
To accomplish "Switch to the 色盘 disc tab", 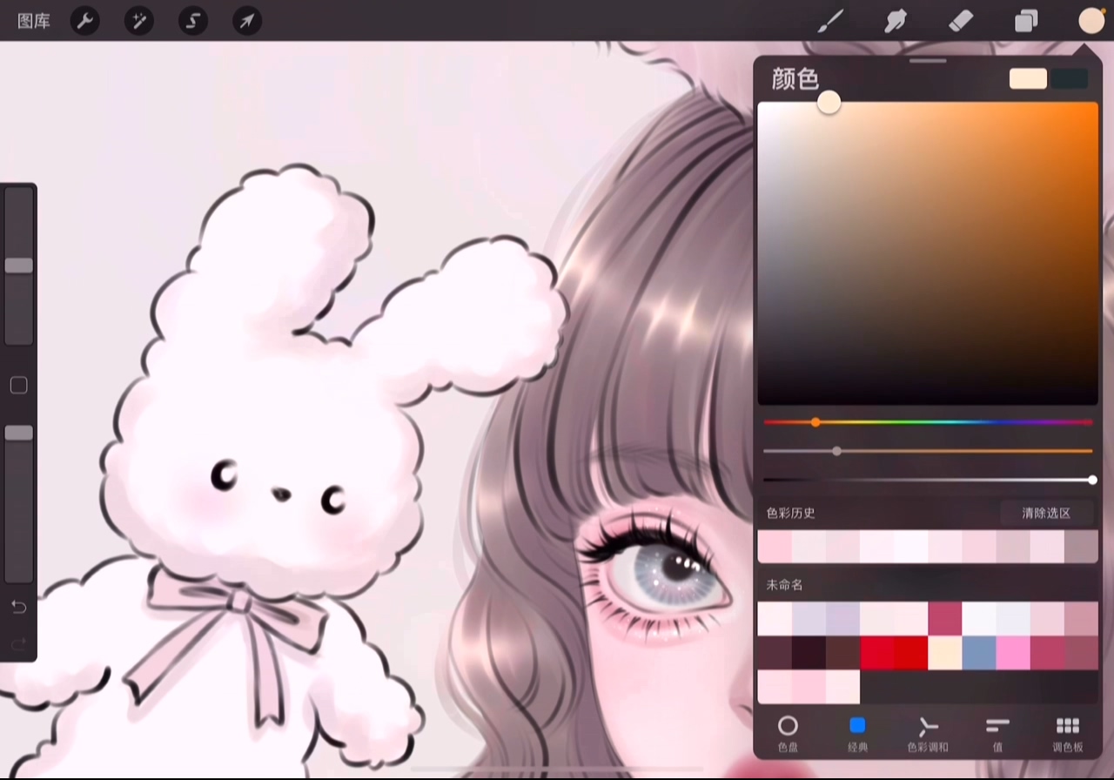I will (x=788, y=734).
